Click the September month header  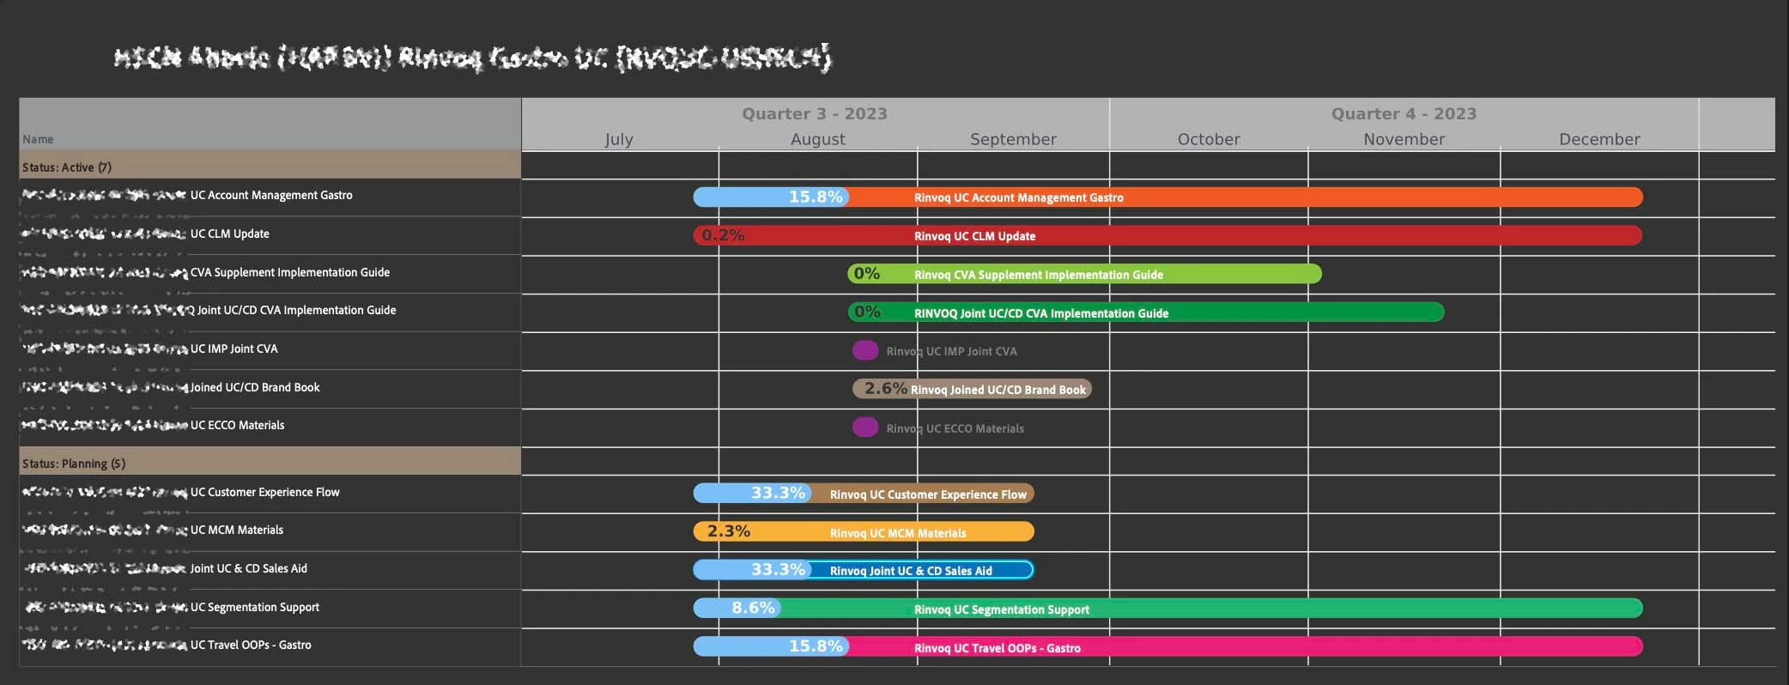coord(1013,139)
